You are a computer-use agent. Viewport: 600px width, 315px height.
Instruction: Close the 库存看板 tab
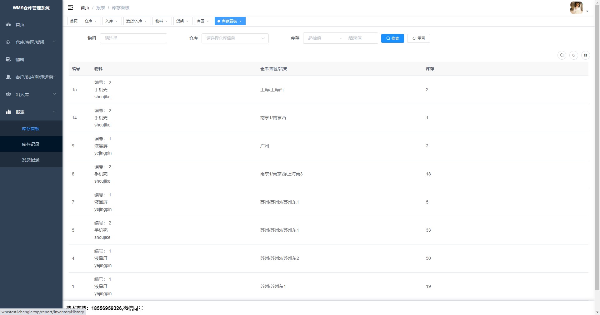pyautogui.click(x=240, y=21)
